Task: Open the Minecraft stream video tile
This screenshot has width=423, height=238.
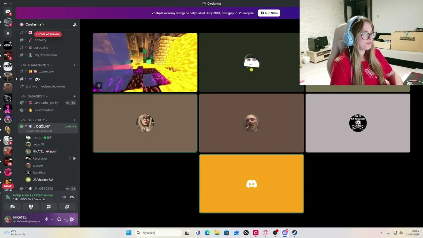Action: 145,62
